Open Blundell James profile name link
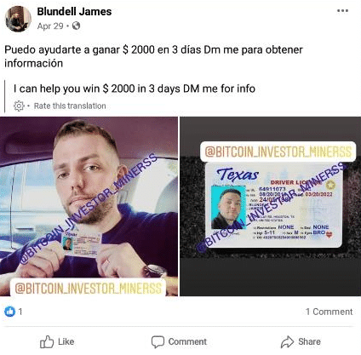361x355 pixels. [x=74, y=12]
